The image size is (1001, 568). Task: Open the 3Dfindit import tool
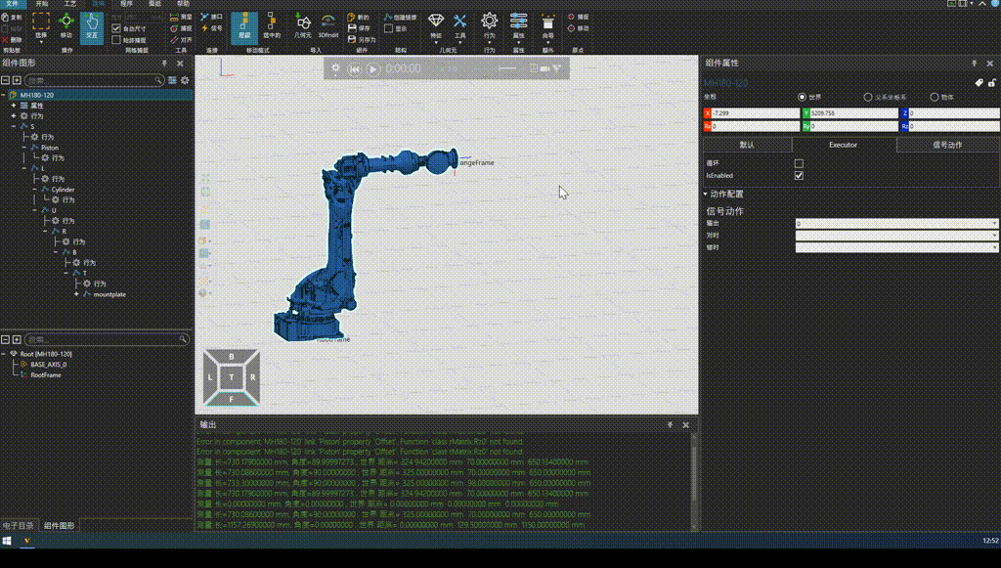click(x=328, y=26)
